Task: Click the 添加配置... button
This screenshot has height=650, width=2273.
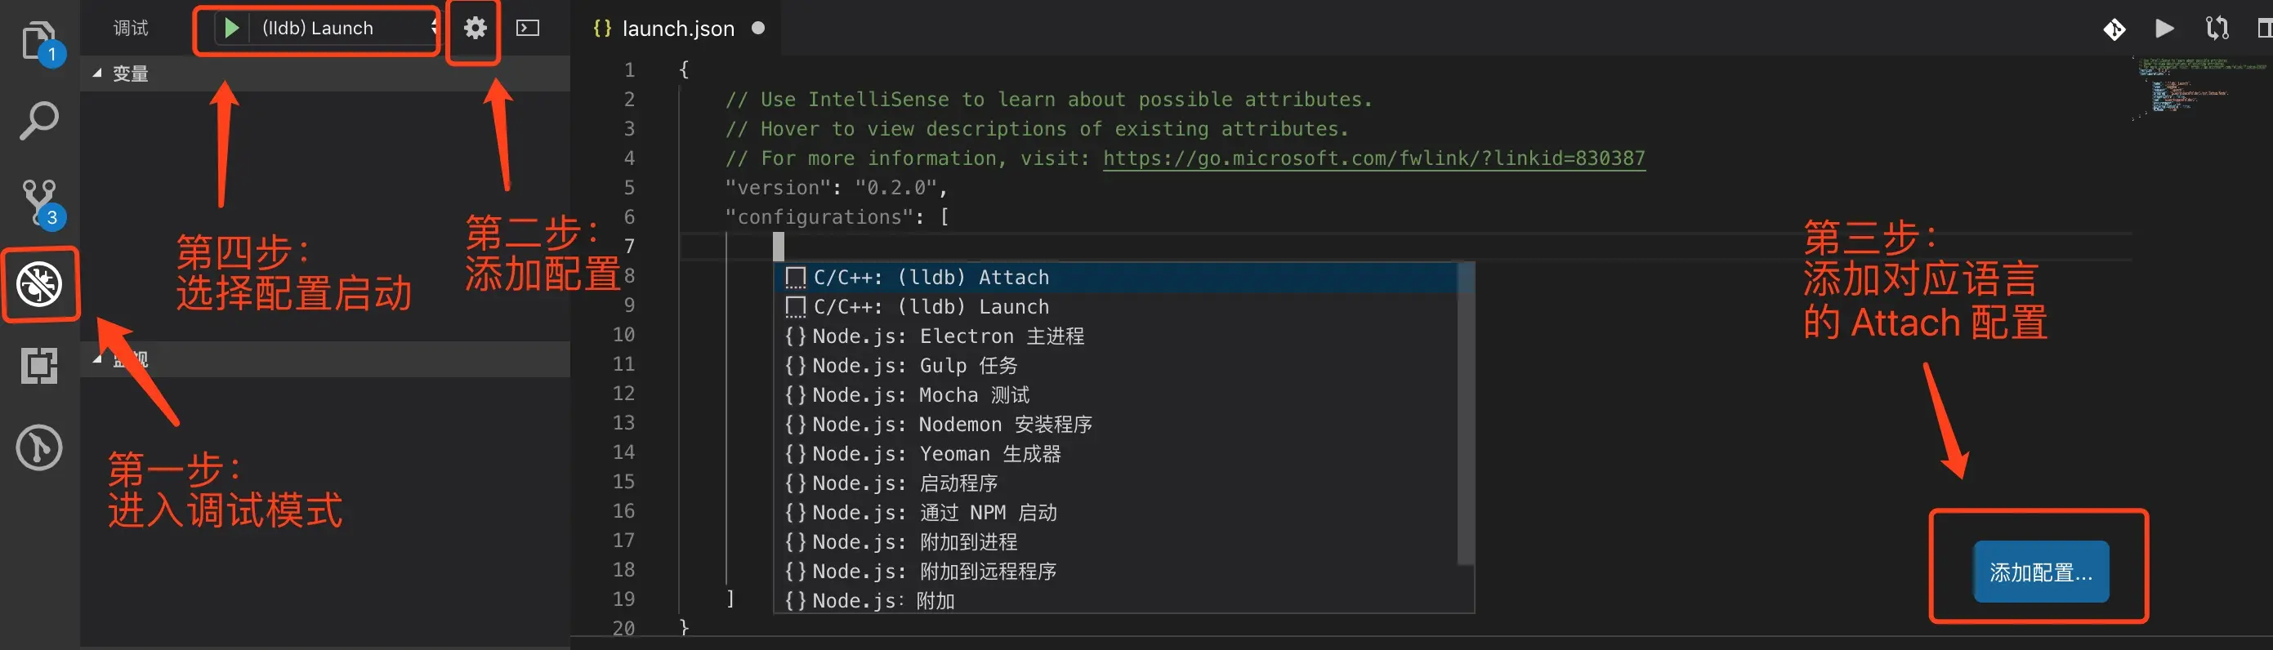Action: (2041, 572)
